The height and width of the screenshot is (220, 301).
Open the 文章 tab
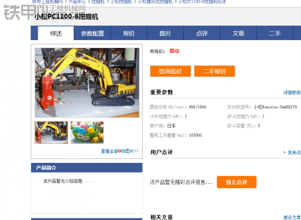238,33
